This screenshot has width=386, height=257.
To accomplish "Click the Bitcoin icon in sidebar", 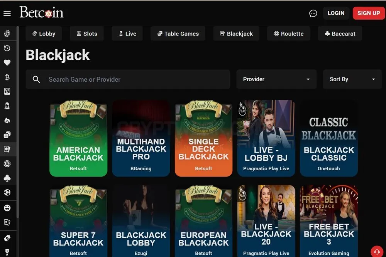I will pyautogui.click(x=7, y=77).
